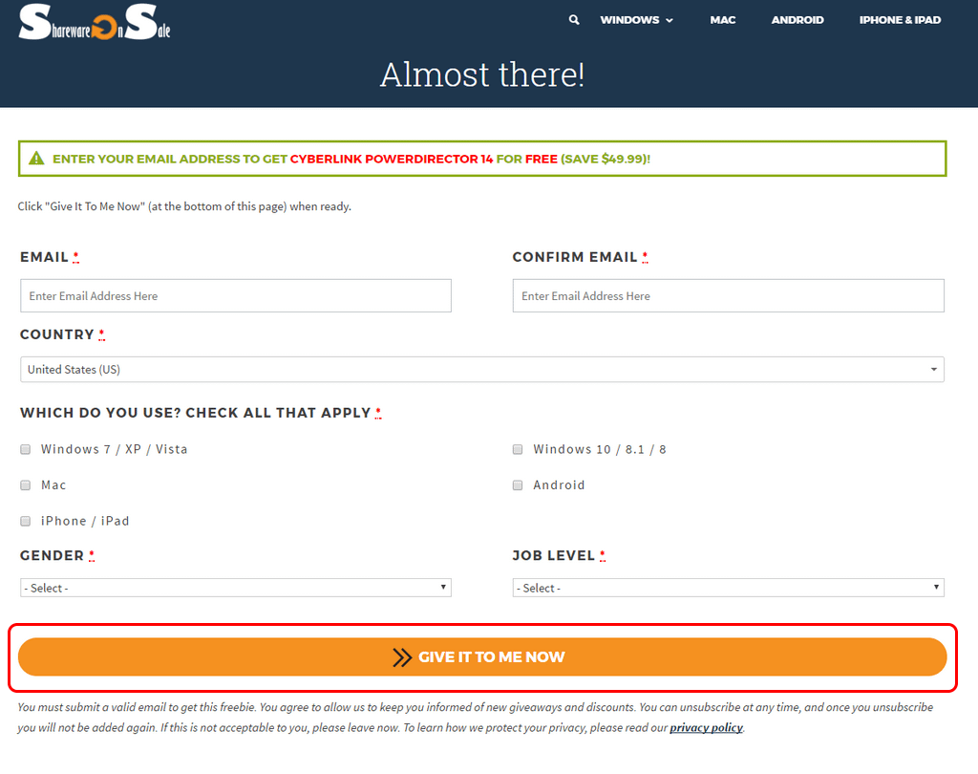Open the Country dropdown showing United States
Screen dimensions: 978x774
pos(482,370)
